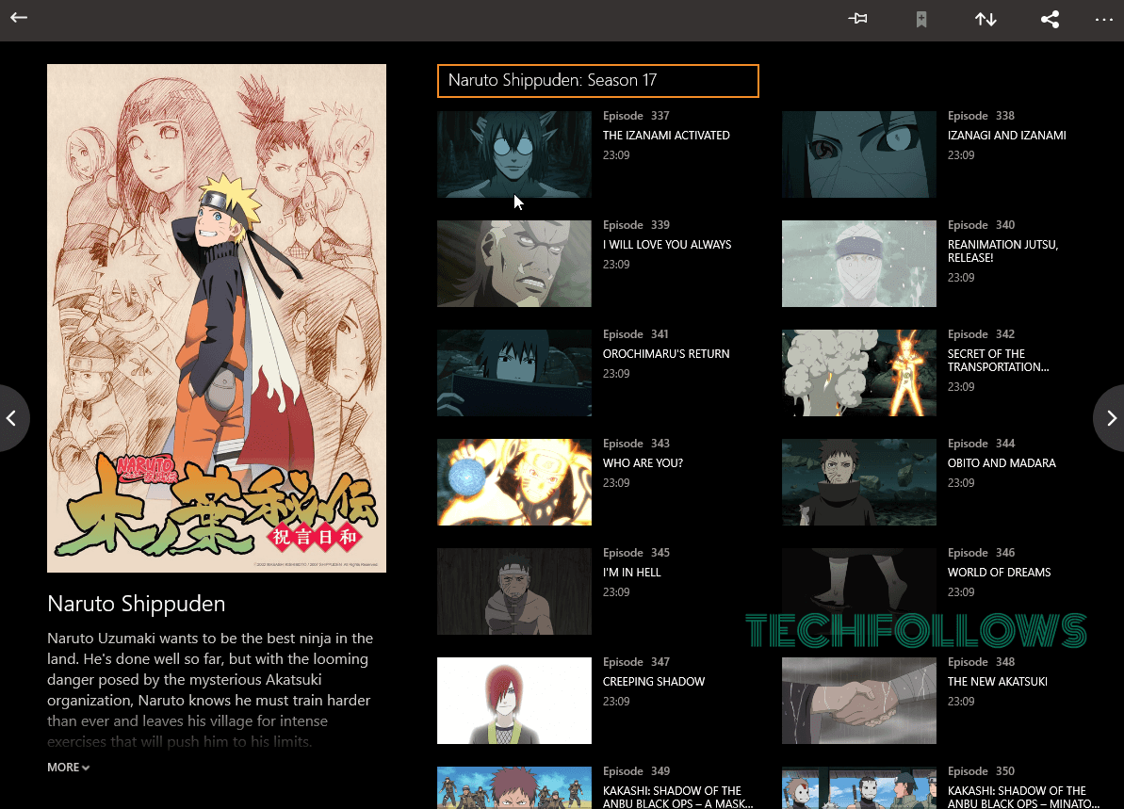
Task: Open "WORLD OF DREAMS" episode title
Action: [999, 573]
